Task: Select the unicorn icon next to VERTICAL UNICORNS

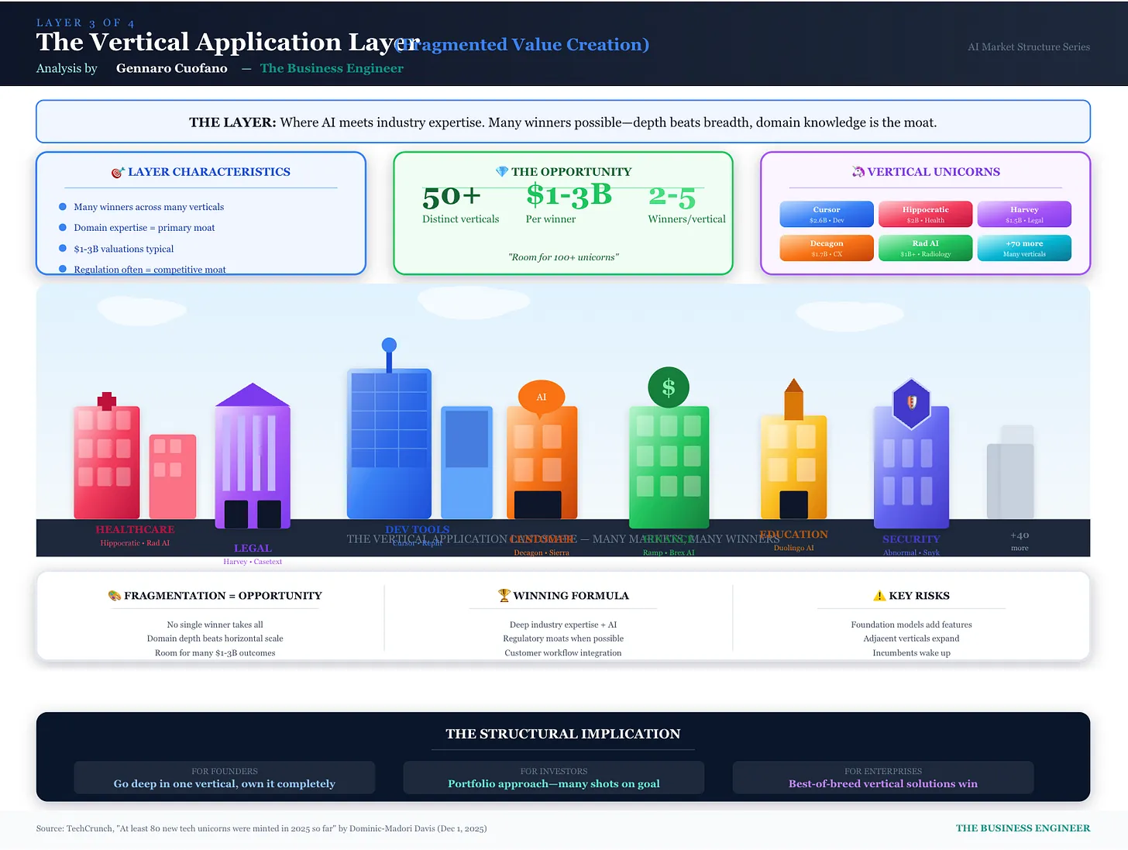Action: [x=858, y=171]
